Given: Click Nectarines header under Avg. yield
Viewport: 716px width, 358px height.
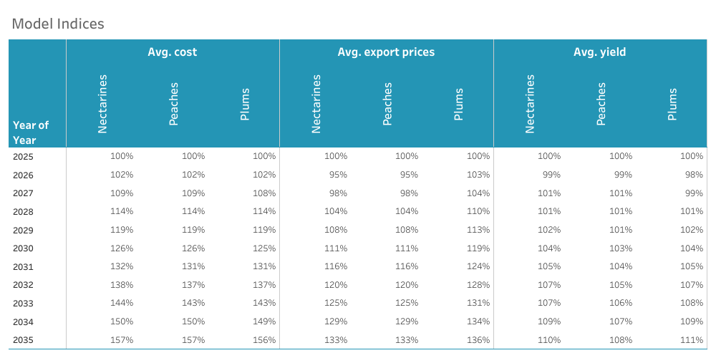Looking at the screenshot, I should (x=530, y=103).
